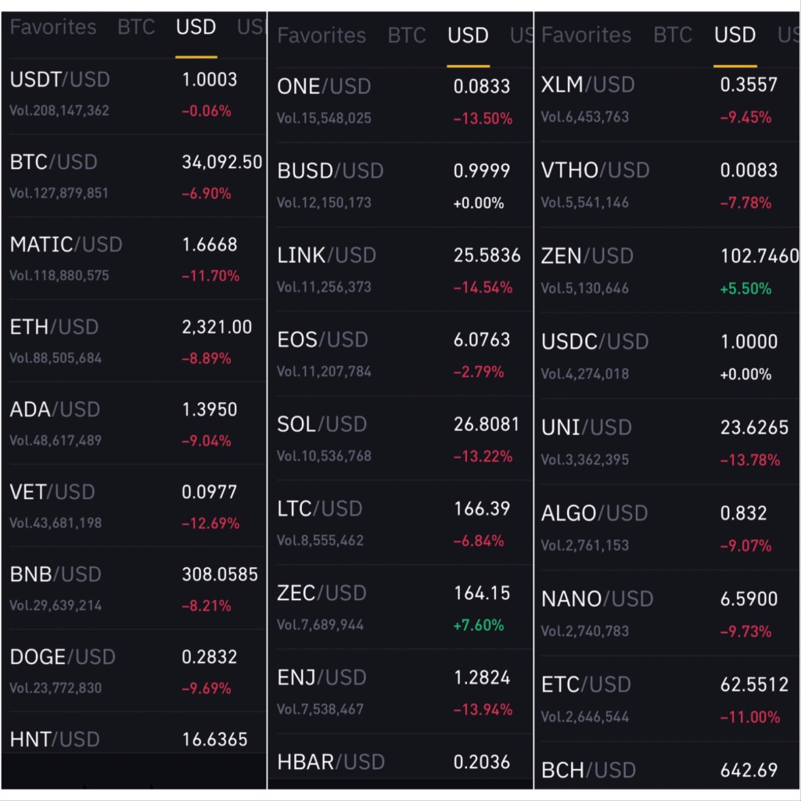This screenshot has height=801, width=801.
Task: Open the BNB/USD market
Action: point(56,575)
